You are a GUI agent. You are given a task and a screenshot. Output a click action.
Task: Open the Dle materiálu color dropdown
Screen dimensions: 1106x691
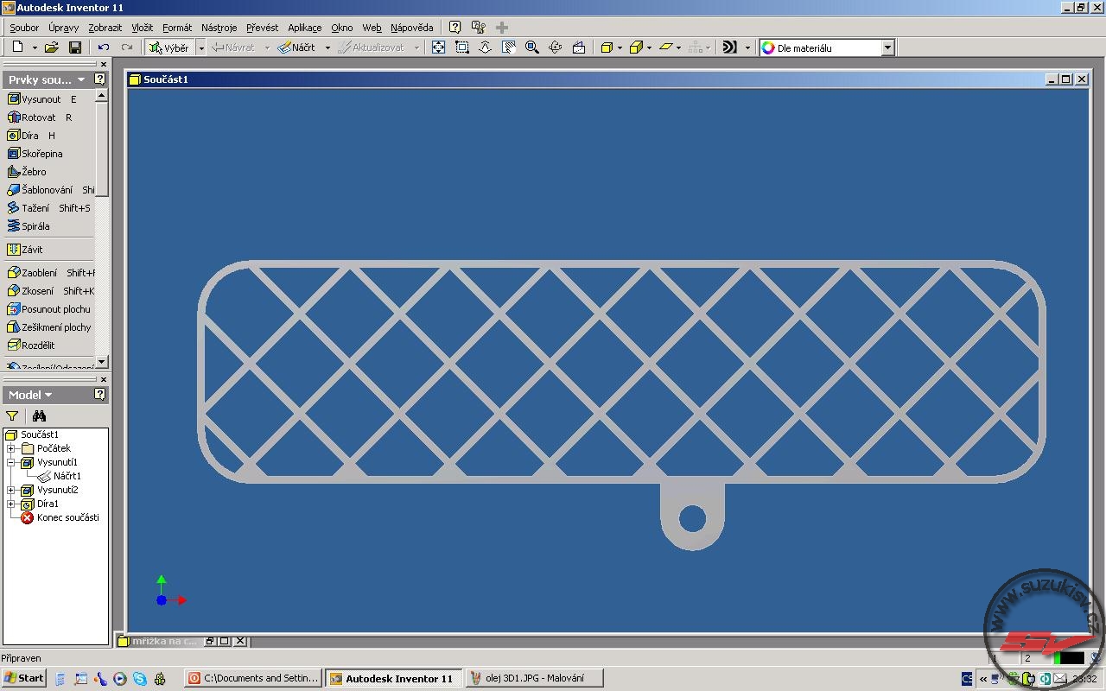[887, 48]
